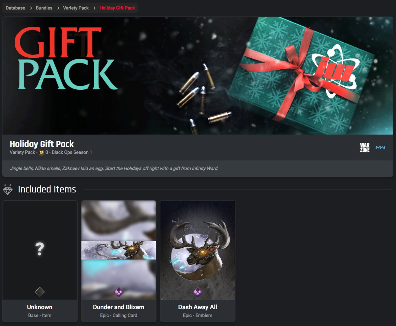Click the gray Base rarity diamond icon
This screenshot has height=326, width=396.
click(40, 292)
